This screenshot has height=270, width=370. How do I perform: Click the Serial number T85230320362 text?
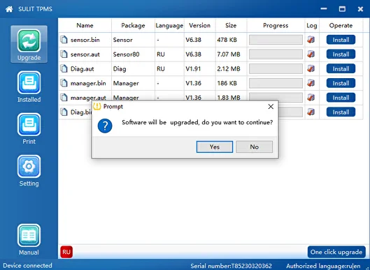click(231, 266)
